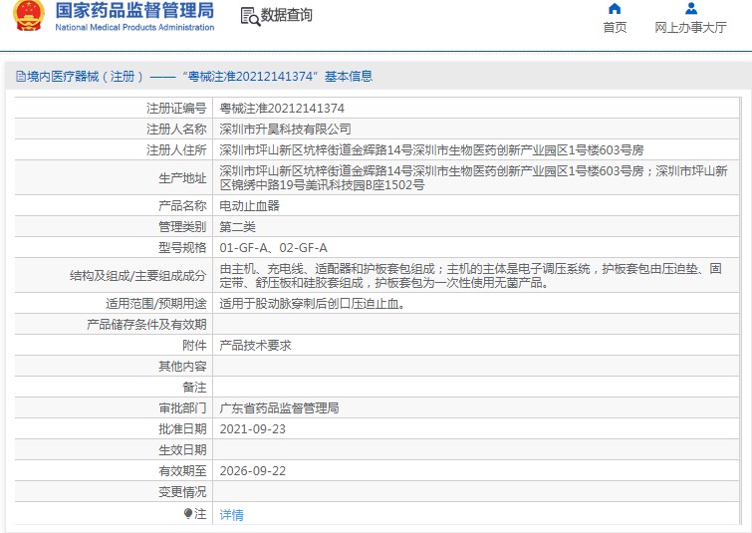
Task: Select model 01-GF-A、02-GF-A
Action: pyautogui.click(x=273, y=248)
